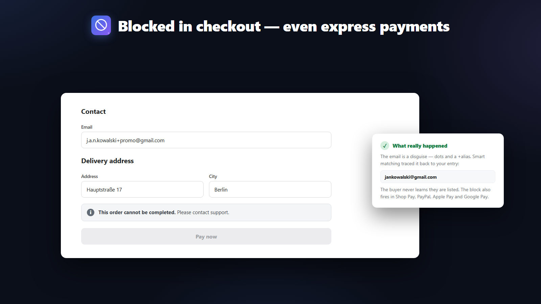Click the Email input field
541x304 pixels.
click(206, 140)
